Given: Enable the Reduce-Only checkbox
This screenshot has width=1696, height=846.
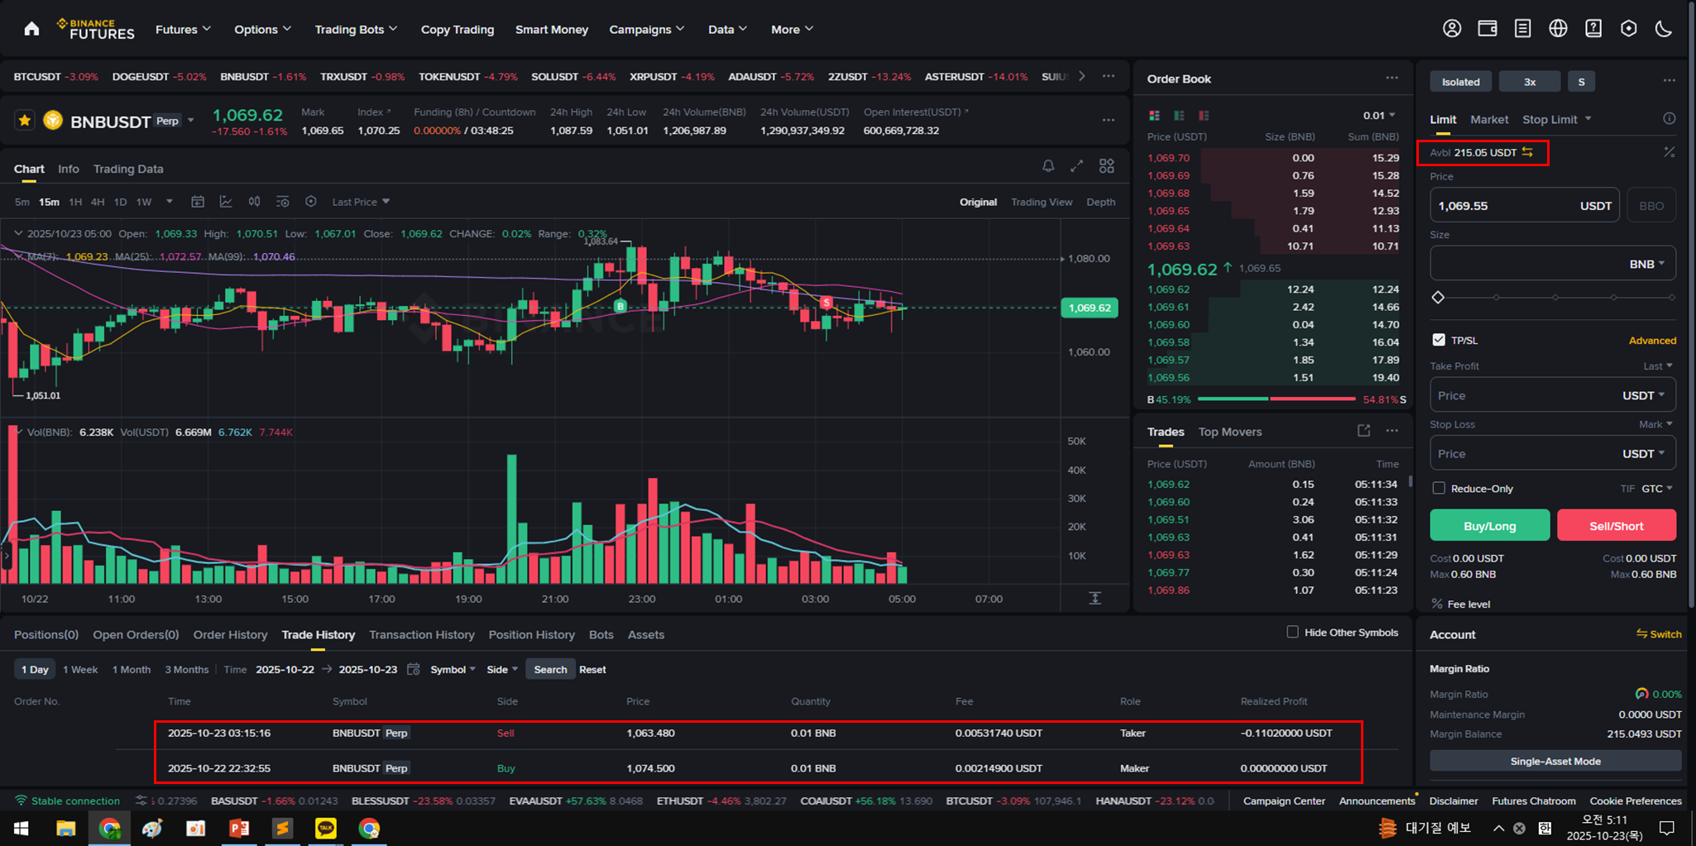Looking at the screenshot, I should coord(1439,488).
